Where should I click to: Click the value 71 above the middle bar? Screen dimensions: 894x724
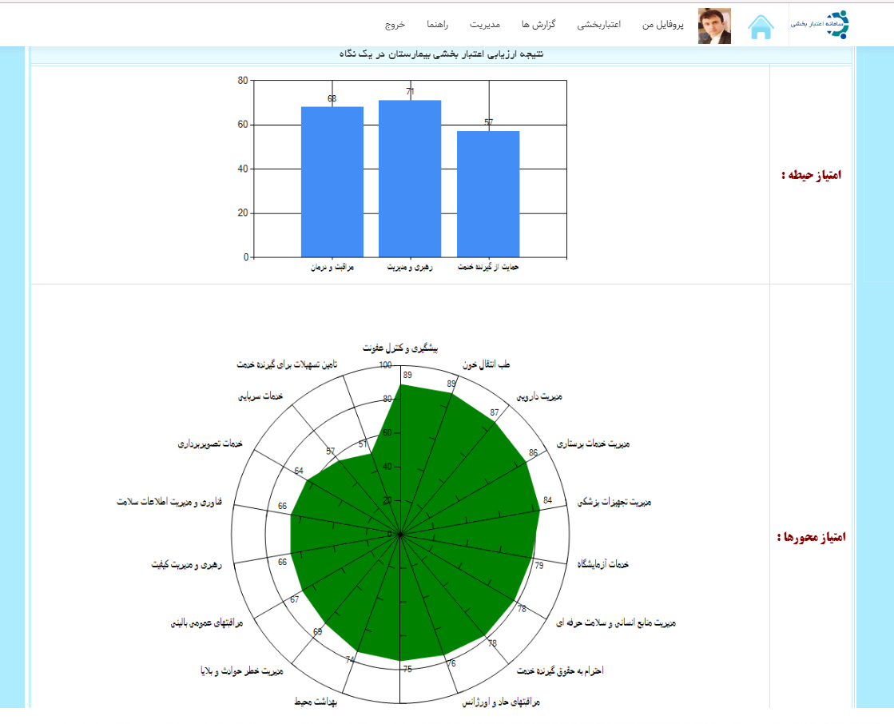click(x=410, y=92)
